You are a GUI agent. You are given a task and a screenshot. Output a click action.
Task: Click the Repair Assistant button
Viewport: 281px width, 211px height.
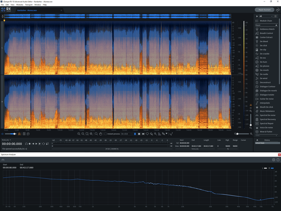click(x=264, y=10)
